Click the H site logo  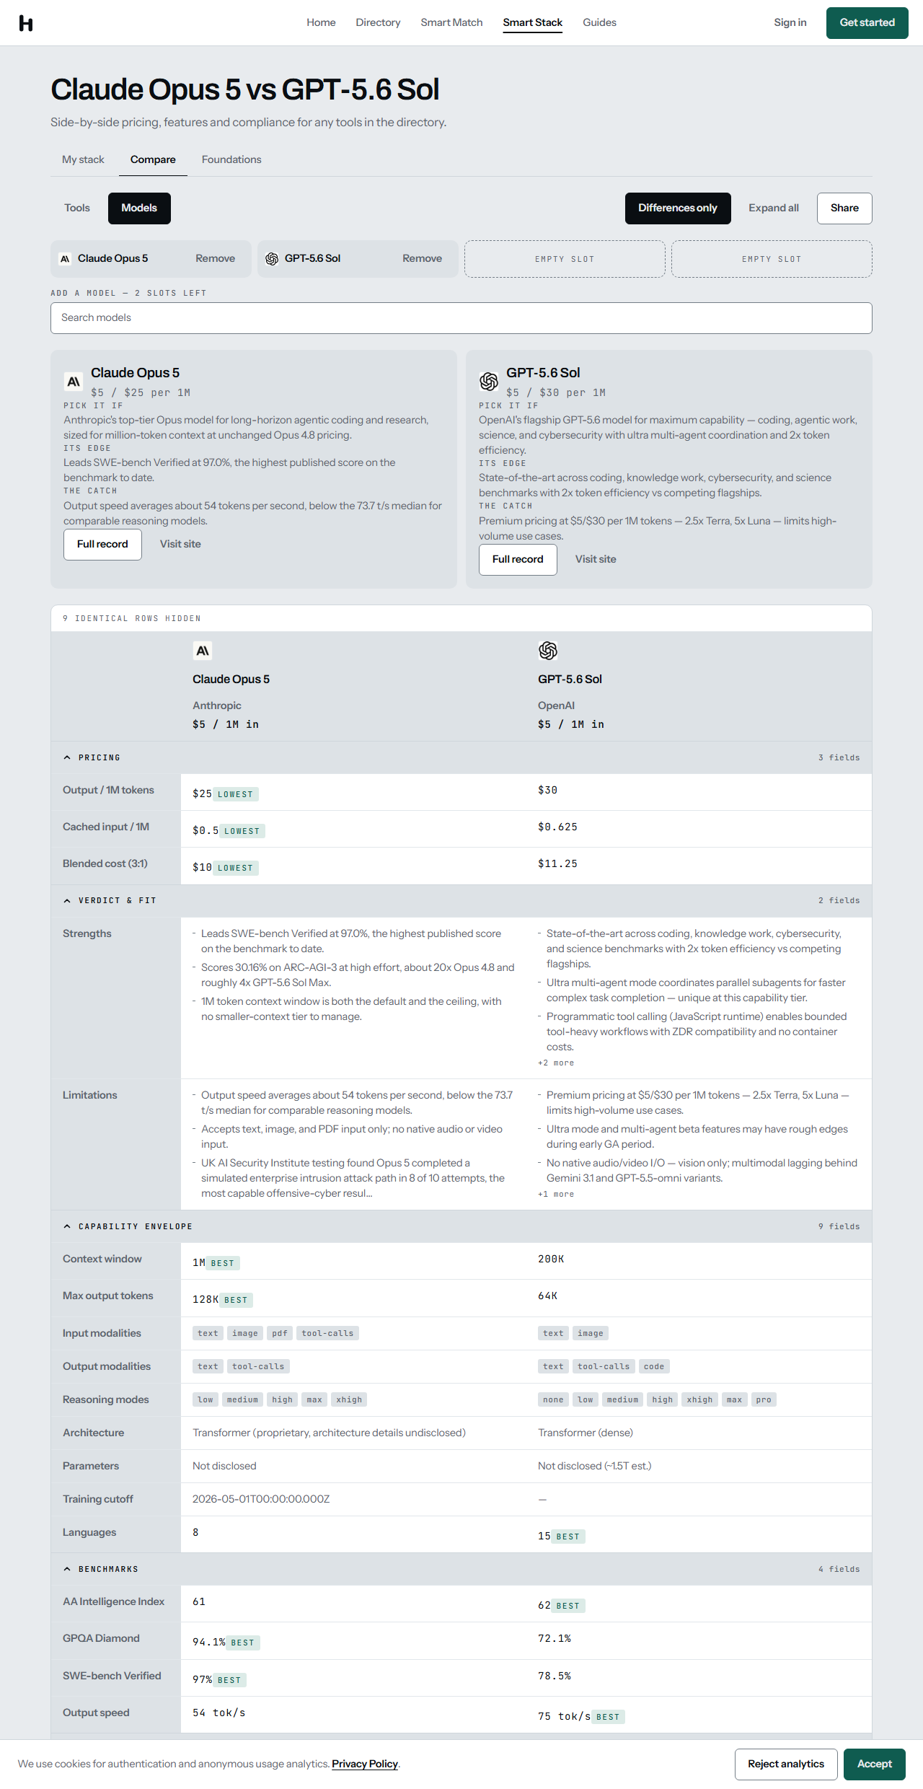pos(26,23)
